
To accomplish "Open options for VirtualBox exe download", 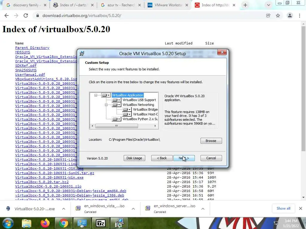I will 64,209.
